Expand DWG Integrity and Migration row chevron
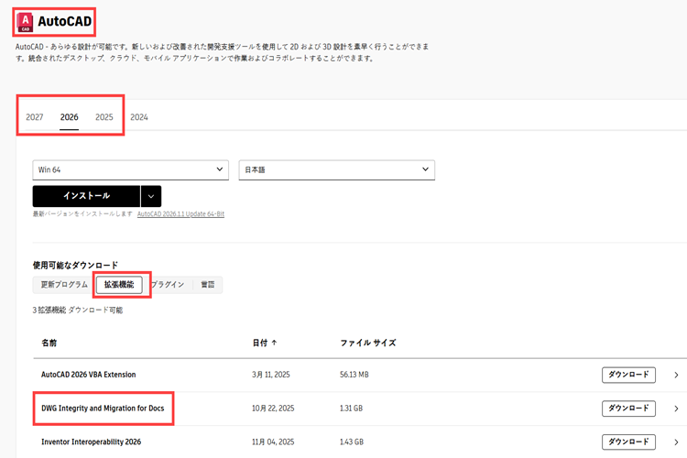 [677, 409]
